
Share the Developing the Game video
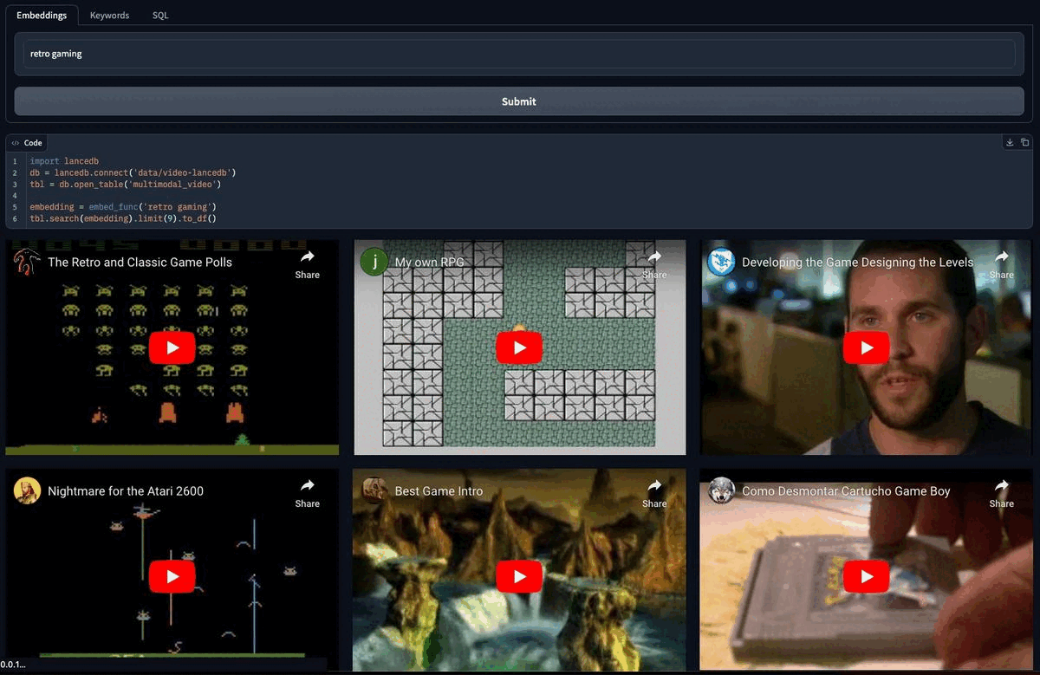[x=1001, y=264]
